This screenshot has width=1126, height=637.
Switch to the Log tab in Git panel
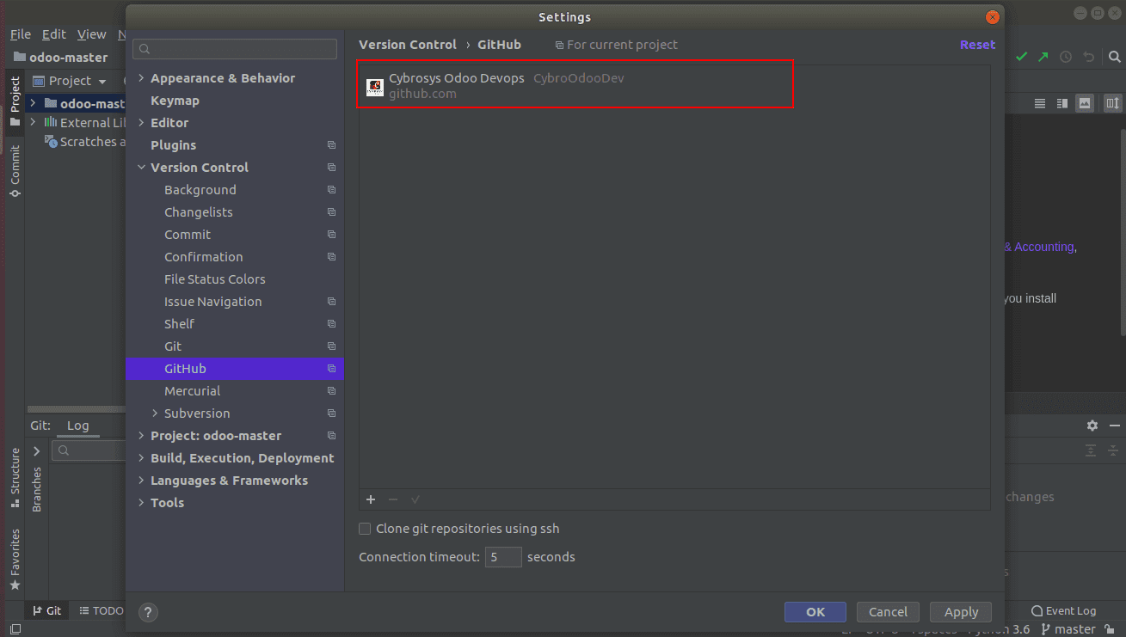tap(78, 426)
